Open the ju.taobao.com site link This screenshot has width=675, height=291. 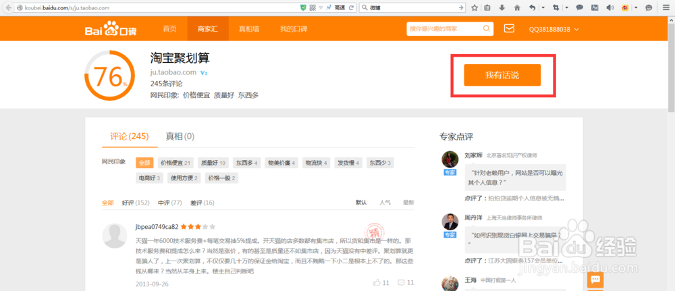tap(173, 72)
